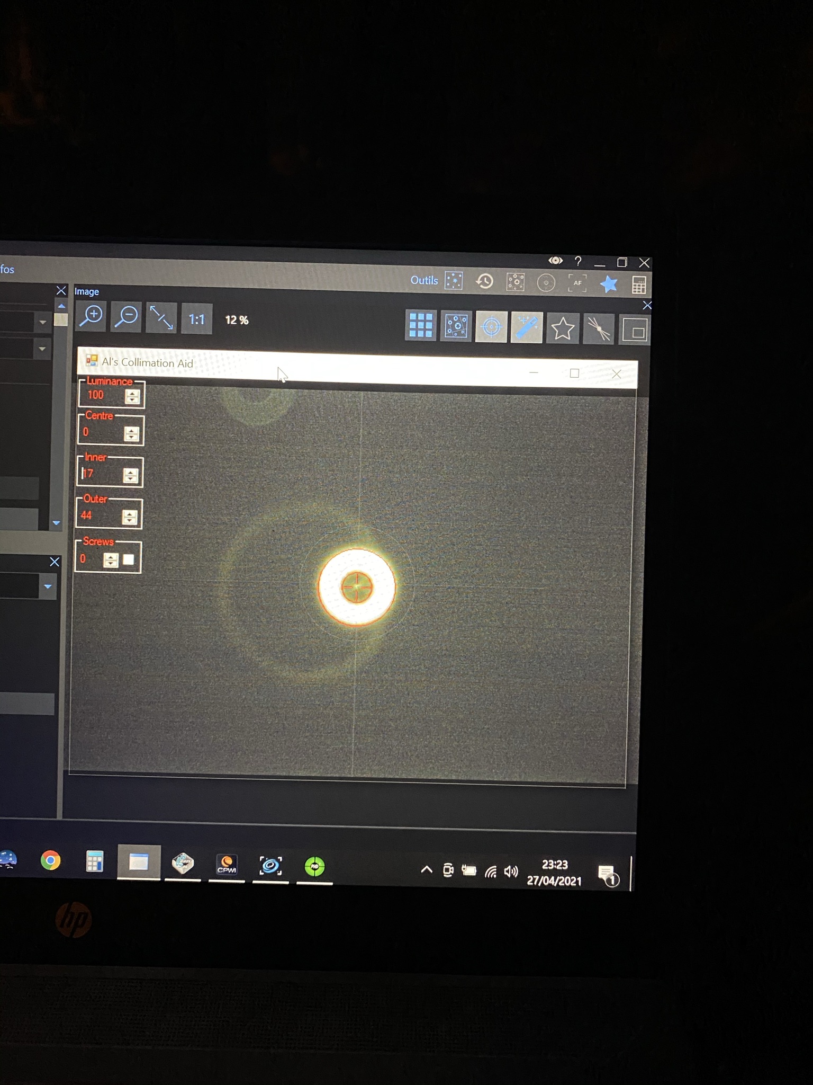Zoom in on the image
Screen dimensions: 813x1085
coord(91,317)
